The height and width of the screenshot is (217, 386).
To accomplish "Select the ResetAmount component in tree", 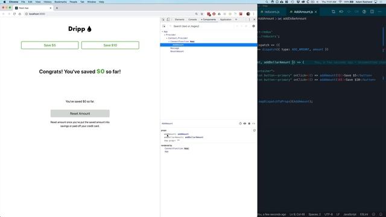I will [177, 51].
